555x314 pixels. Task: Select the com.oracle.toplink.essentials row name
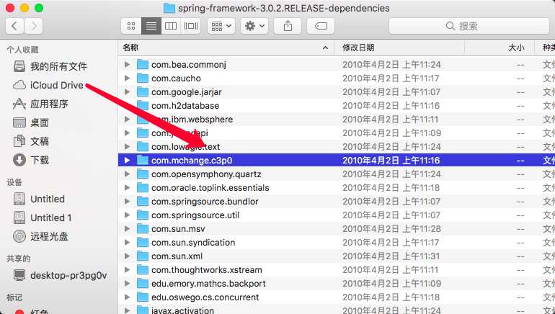[210, 188]
